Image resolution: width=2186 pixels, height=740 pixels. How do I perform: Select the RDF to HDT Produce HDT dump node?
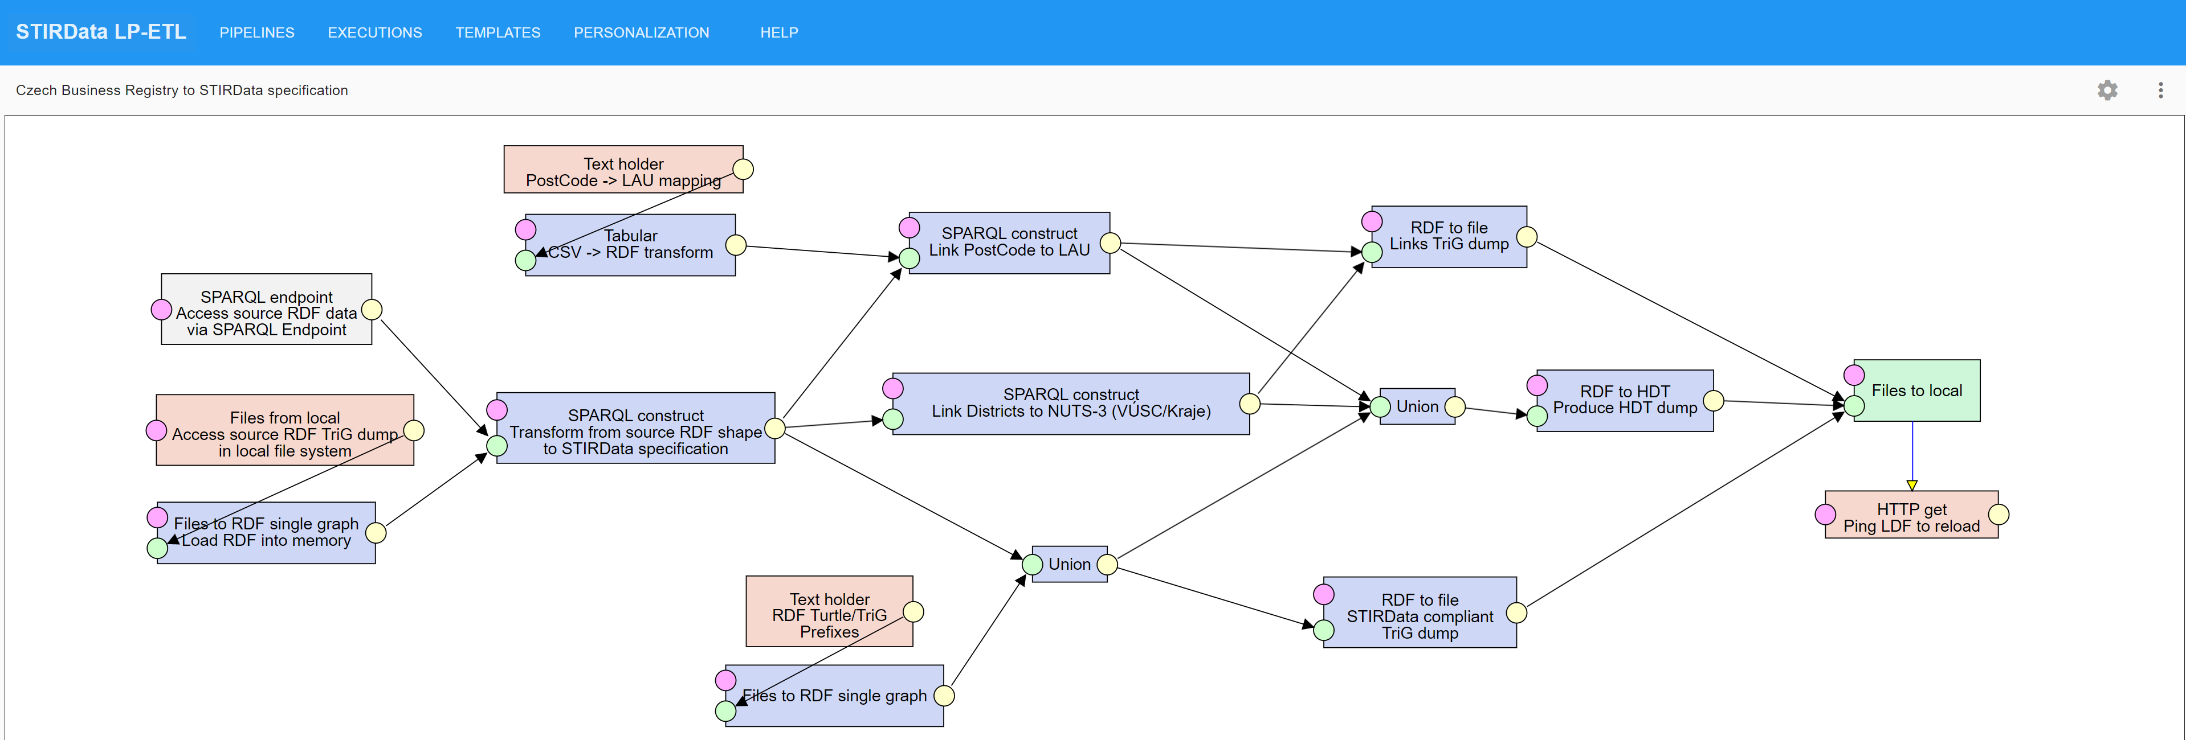click(x=1625, y=401)
